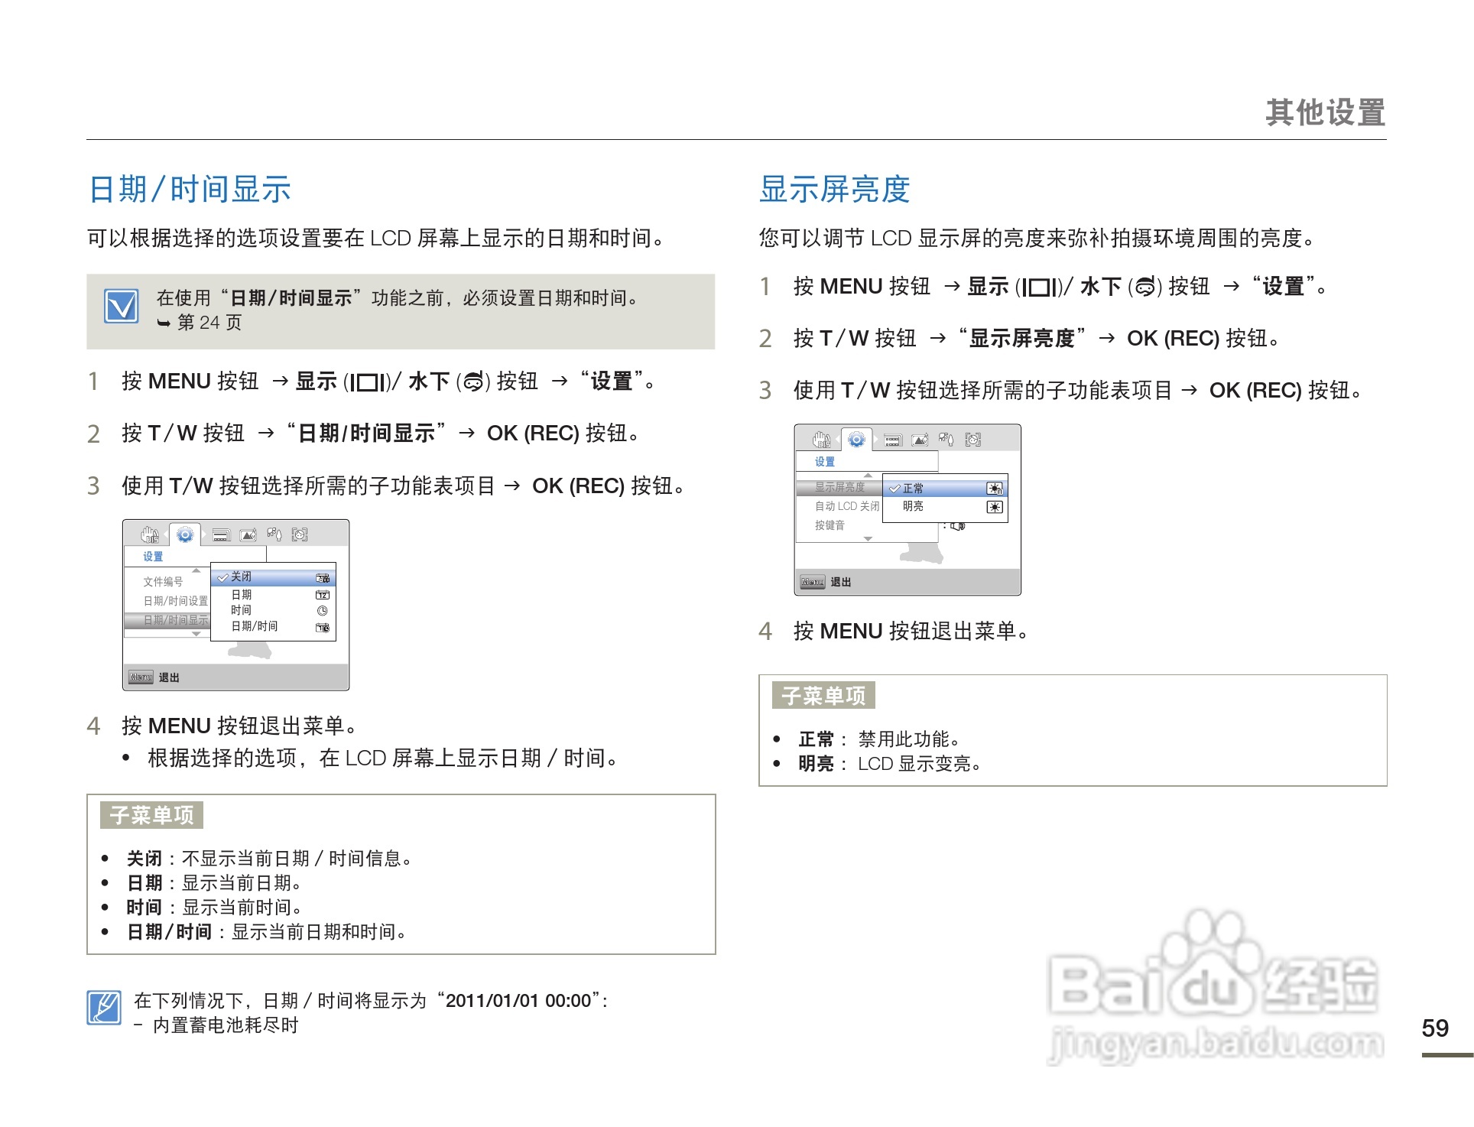Open the face detection icon tab in the brightness menu
1474x1127 pixels.
pos(972,440)
